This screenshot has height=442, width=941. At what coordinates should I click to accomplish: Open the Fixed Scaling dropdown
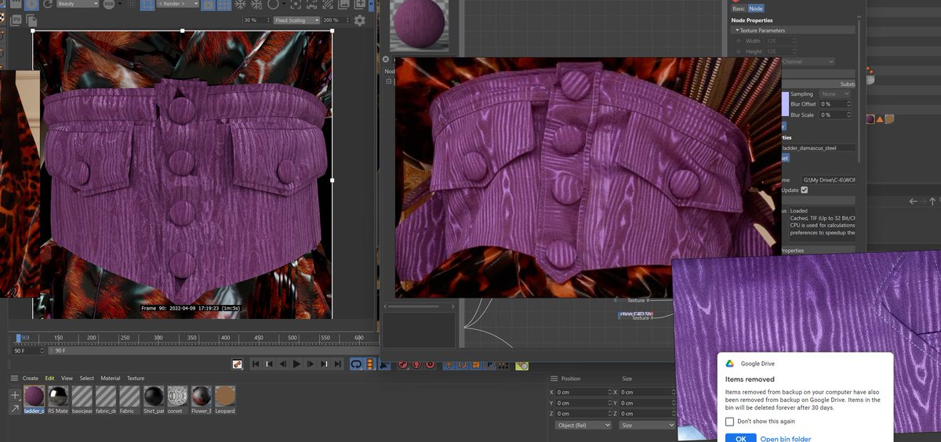(x=296, y=20)
